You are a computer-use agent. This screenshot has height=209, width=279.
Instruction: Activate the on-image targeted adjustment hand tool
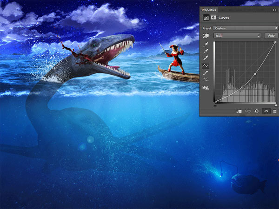tap(206, 36)
